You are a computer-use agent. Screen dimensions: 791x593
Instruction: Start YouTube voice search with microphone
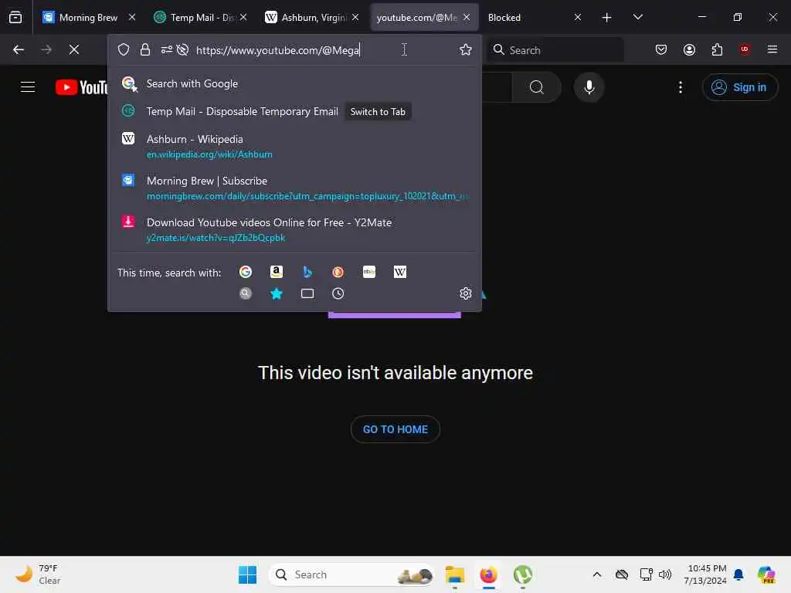click(x=589, y=87)
